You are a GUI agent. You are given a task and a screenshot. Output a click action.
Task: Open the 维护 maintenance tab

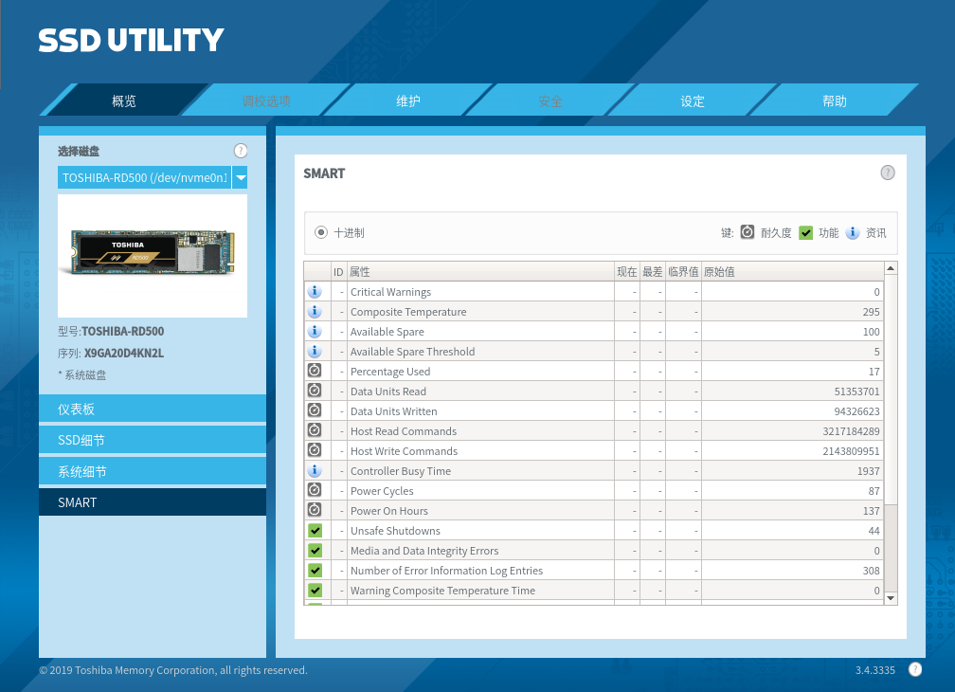(x=408, y=100)
